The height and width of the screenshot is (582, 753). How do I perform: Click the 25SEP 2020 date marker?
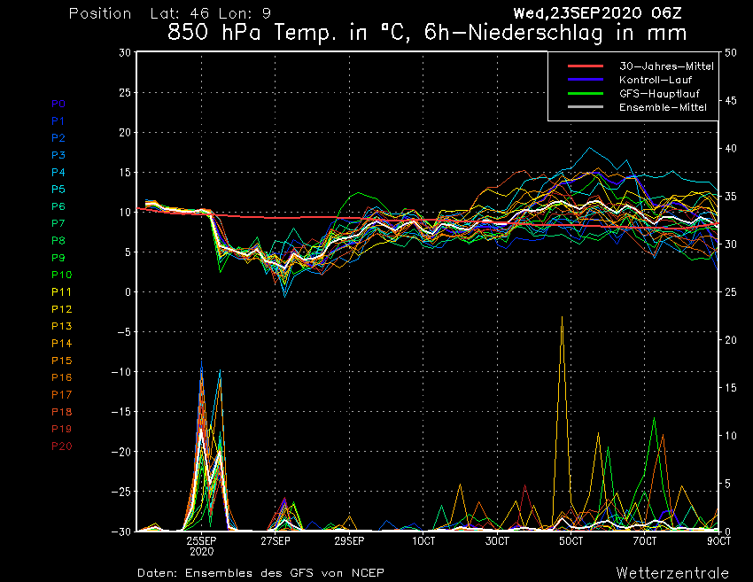[201, 545]
